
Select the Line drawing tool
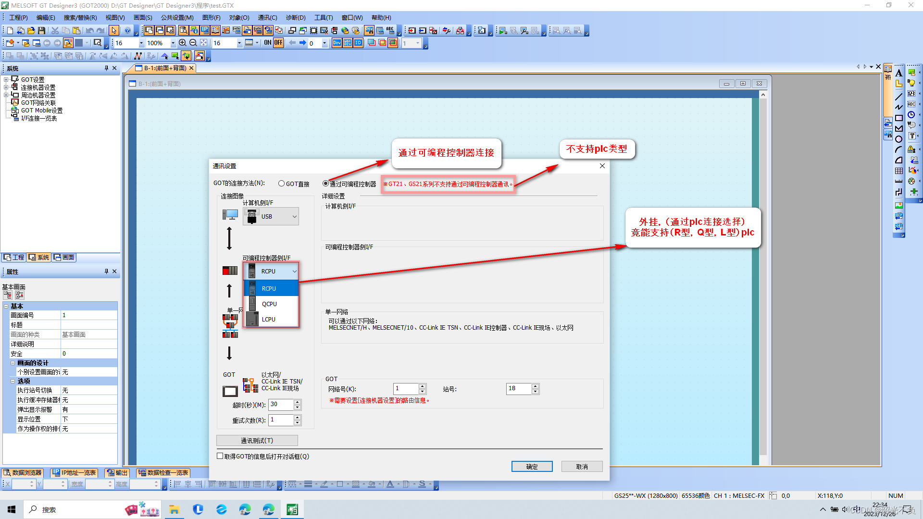tap(898, 97)
